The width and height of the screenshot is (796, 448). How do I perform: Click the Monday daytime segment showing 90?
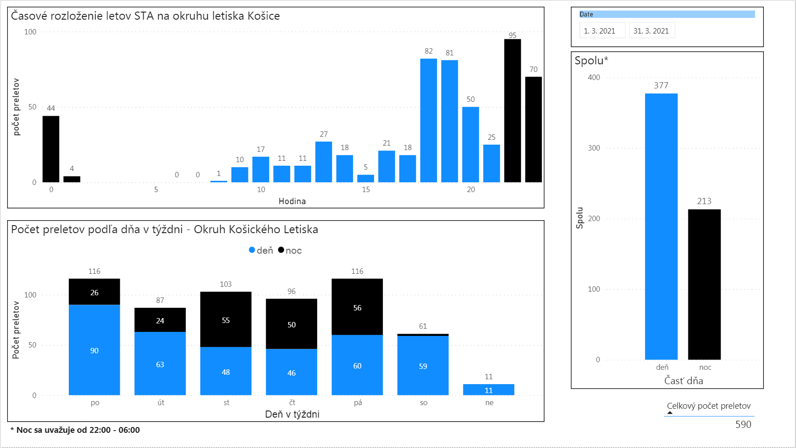(x=94, y=350)
